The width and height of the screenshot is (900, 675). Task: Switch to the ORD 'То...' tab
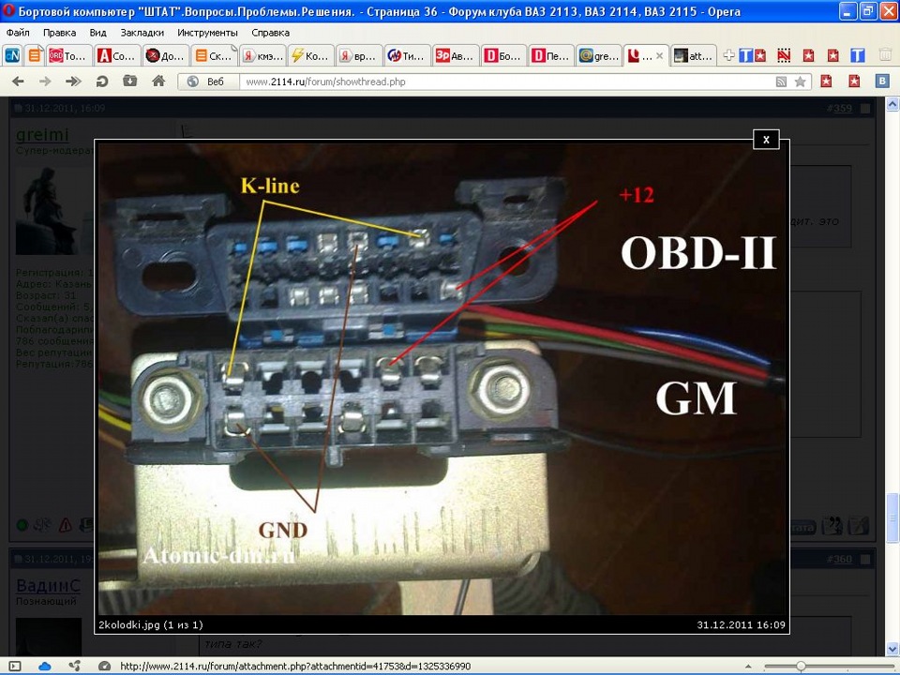pos(68,55)
